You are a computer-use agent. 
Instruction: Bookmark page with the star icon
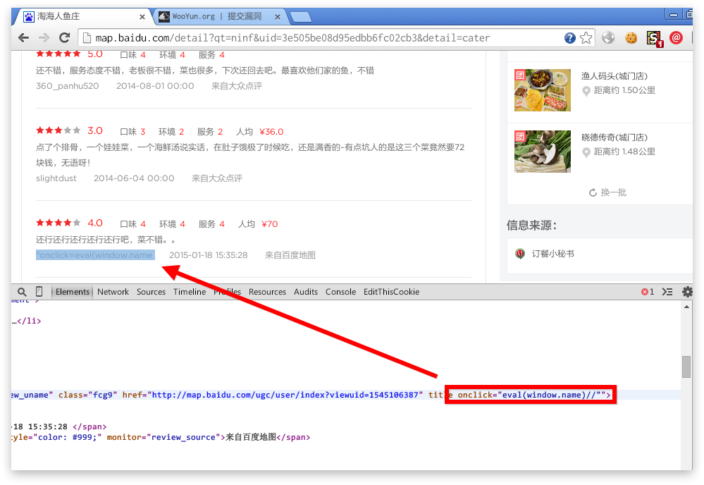coord(586,38)
